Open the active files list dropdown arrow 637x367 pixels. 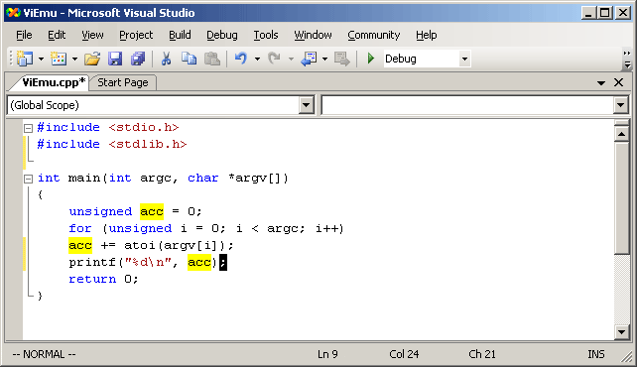(x=601, y=83)
